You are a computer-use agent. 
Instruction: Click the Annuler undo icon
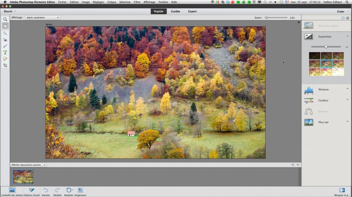coord(46,190)
